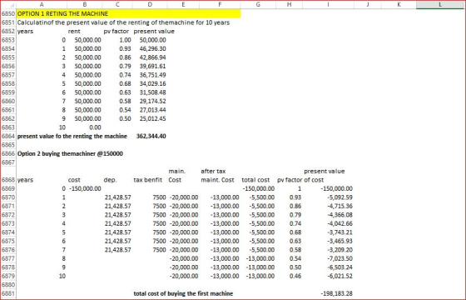This screenshot has width=466, height=300.
Task: Click 'total cost of buying the first machine' label
Action: pos(183,293)
